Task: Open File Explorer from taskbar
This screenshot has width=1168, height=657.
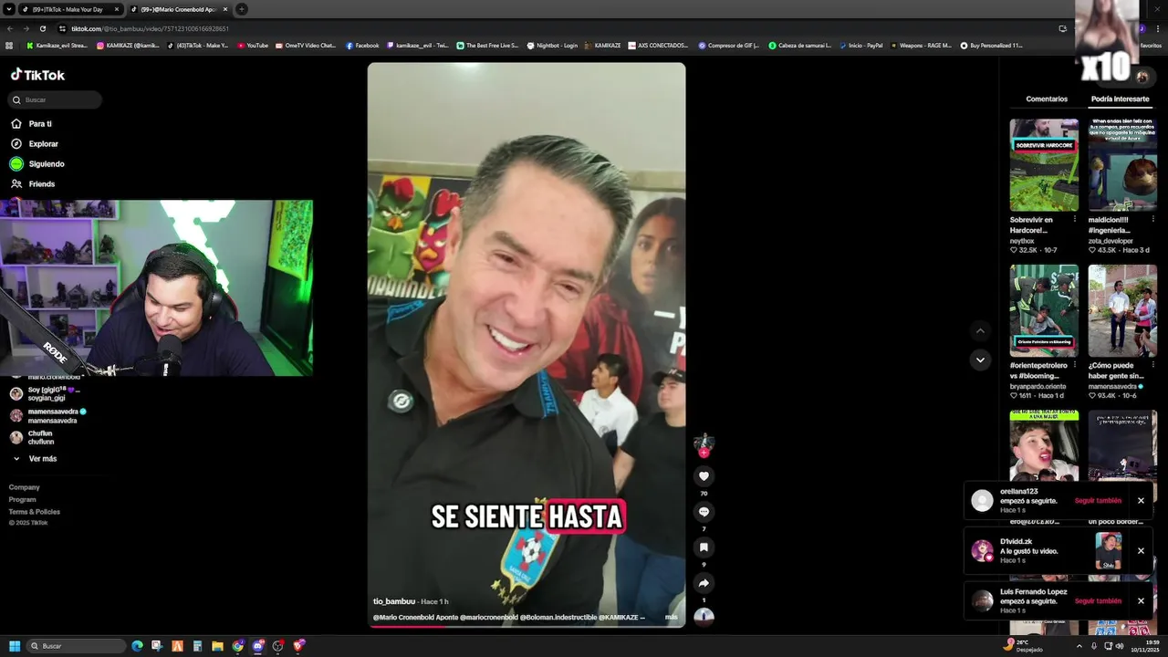Action: click(x=217, y=646)
